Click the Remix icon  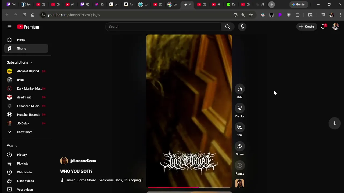[240, 165]
